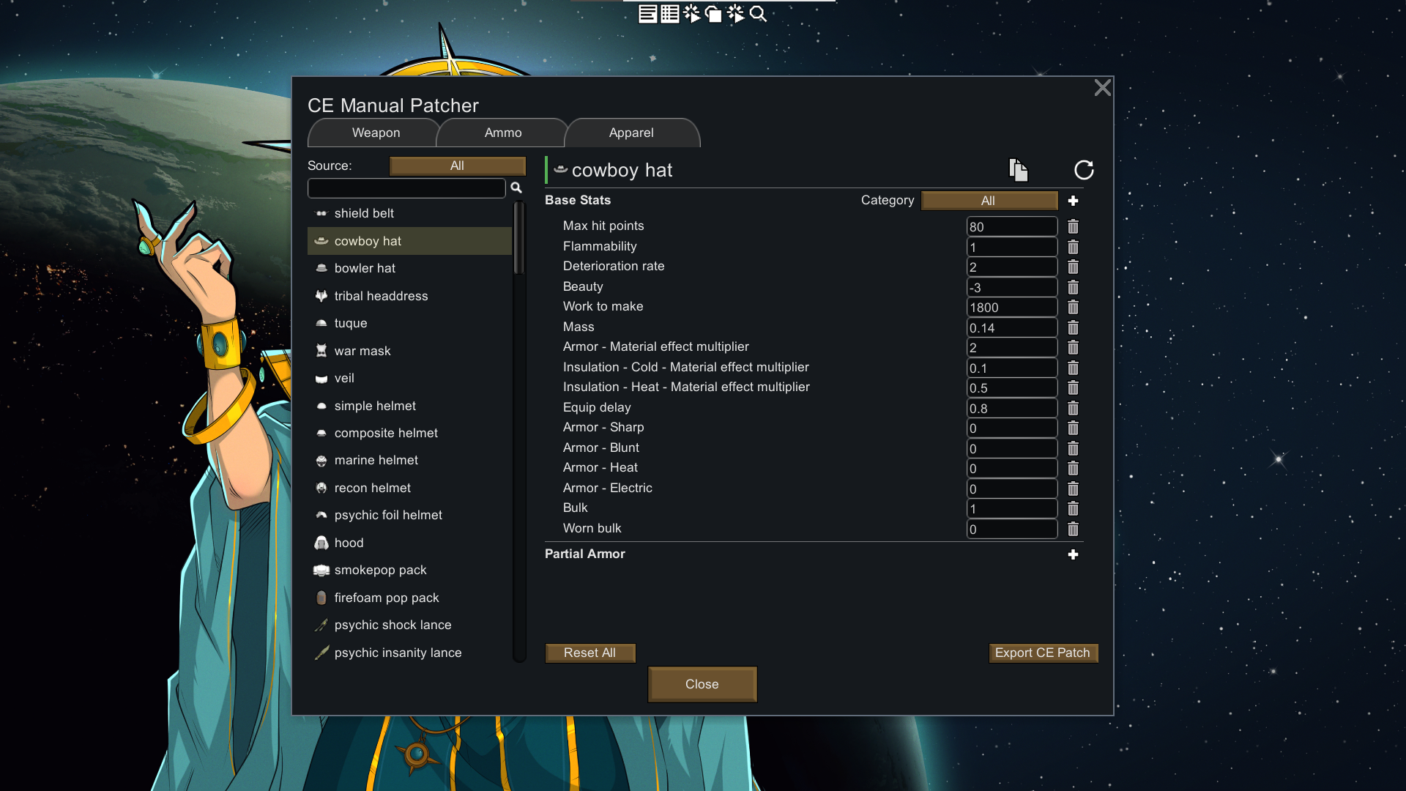Click the Reset All button
1406x791 pixels.
[590, 653]
